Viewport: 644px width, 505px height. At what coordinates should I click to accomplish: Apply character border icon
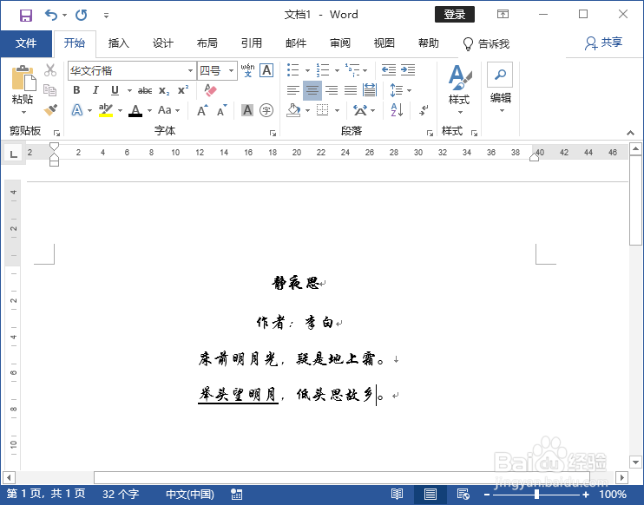click(266, 70)
